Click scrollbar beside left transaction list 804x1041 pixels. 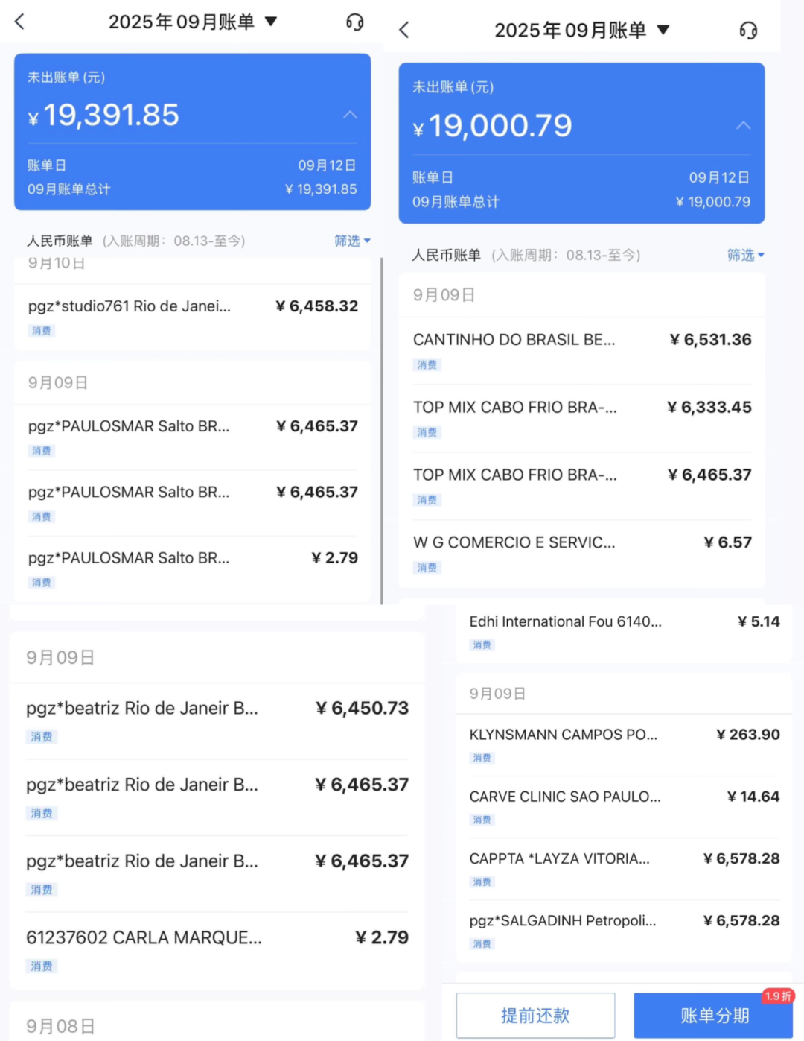pyautogui.click(x=382, y=432)
